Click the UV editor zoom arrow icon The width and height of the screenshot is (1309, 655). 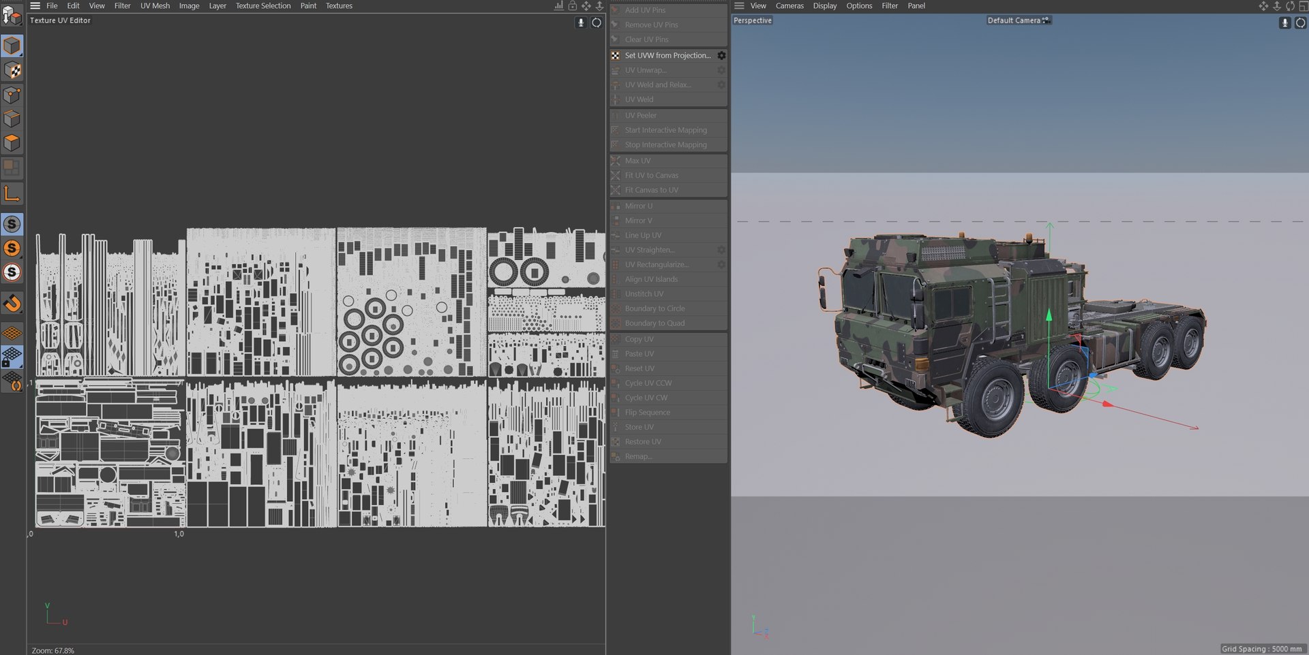(x=599, y=5)
